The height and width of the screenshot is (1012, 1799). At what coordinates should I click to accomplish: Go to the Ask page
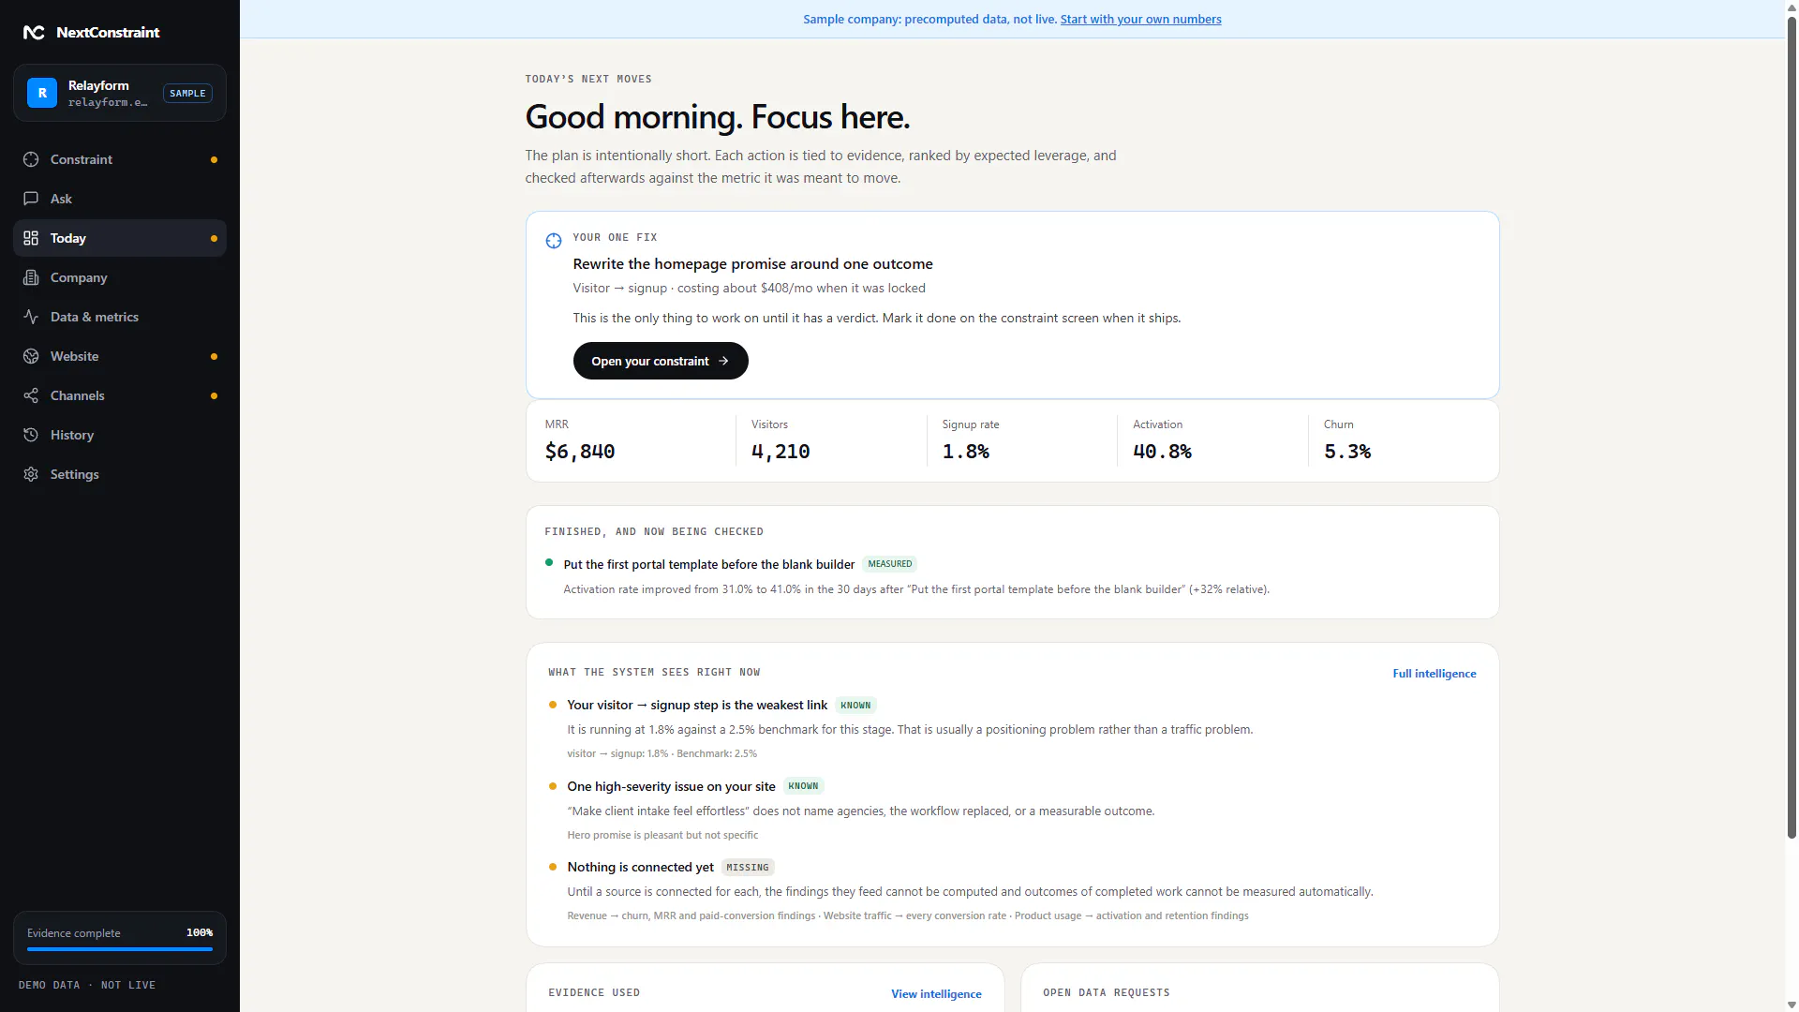(x=120, y=199)
